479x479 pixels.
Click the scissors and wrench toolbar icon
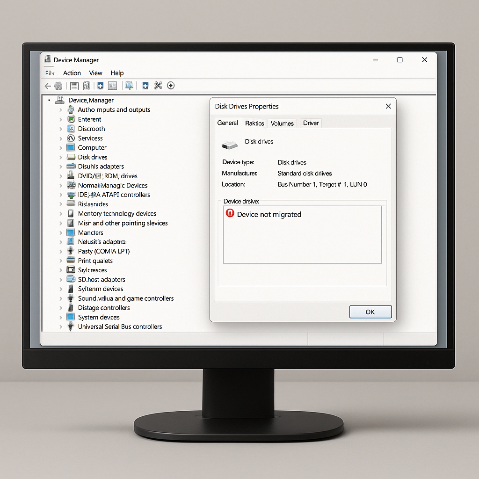pyautogui.click(x=158, y=86)
